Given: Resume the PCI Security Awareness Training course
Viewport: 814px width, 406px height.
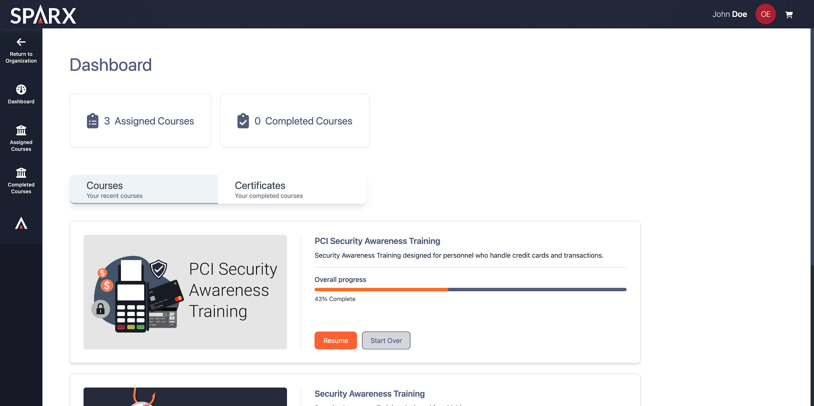Looking at the screenshot, I should 335,340.
